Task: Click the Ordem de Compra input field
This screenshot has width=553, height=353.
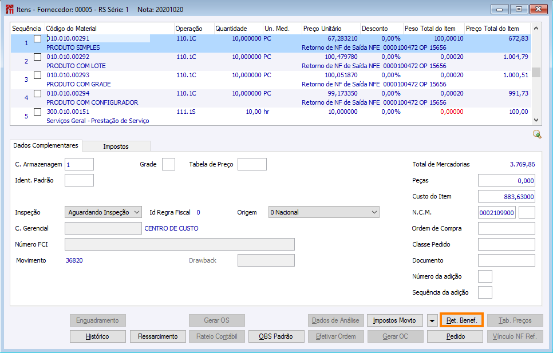Action: pos(507,228)
